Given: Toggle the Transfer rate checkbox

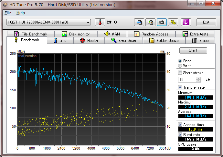Looking at the screenshot, I should point(180,87).
